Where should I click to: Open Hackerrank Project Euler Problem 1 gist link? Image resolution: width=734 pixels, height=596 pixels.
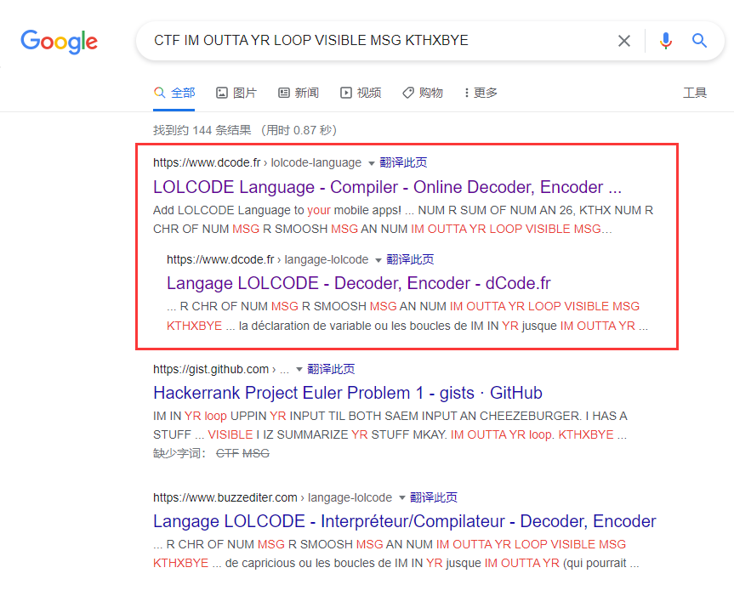(x=347, y=393)
